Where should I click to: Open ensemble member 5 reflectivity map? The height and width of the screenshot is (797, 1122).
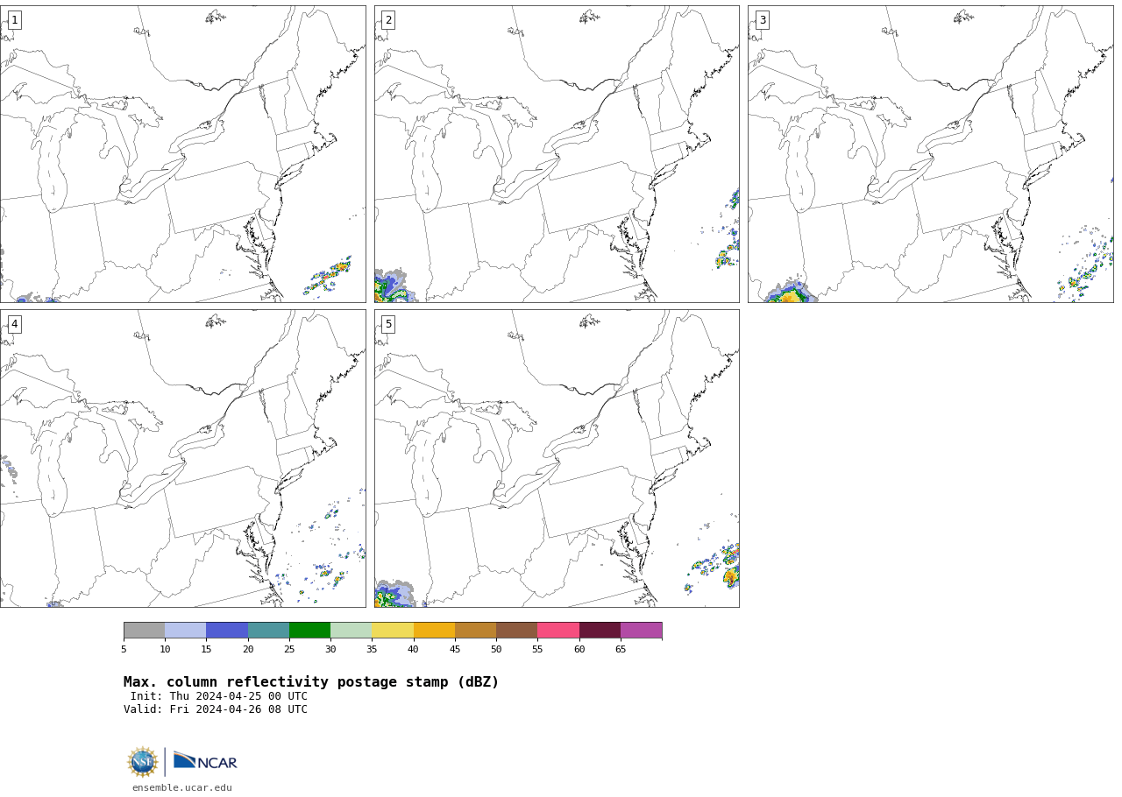557,458
